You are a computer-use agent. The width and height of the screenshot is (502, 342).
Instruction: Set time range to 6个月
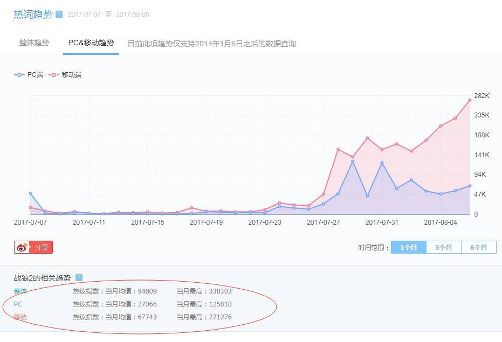[x=478, y=248]
